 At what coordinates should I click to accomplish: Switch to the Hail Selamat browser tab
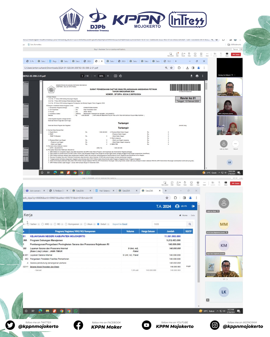point(104,191)
